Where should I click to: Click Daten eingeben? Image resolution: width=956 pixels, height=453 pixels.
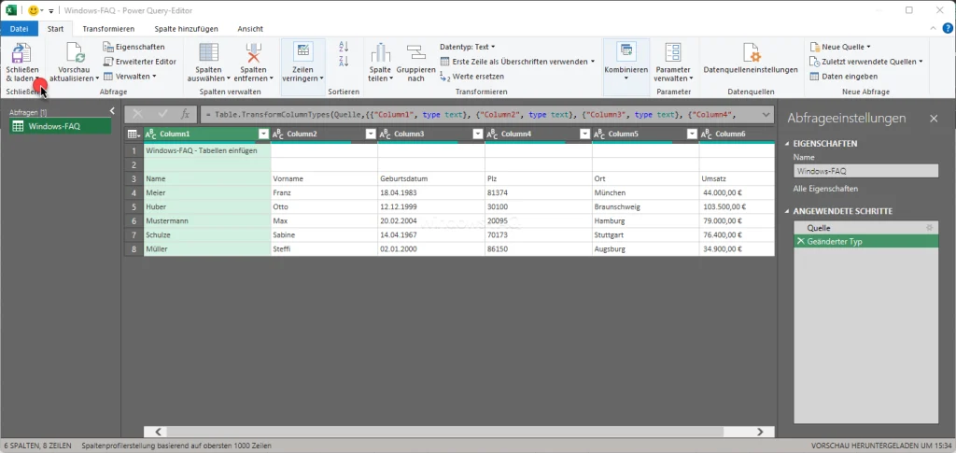[x=844, y=77]
